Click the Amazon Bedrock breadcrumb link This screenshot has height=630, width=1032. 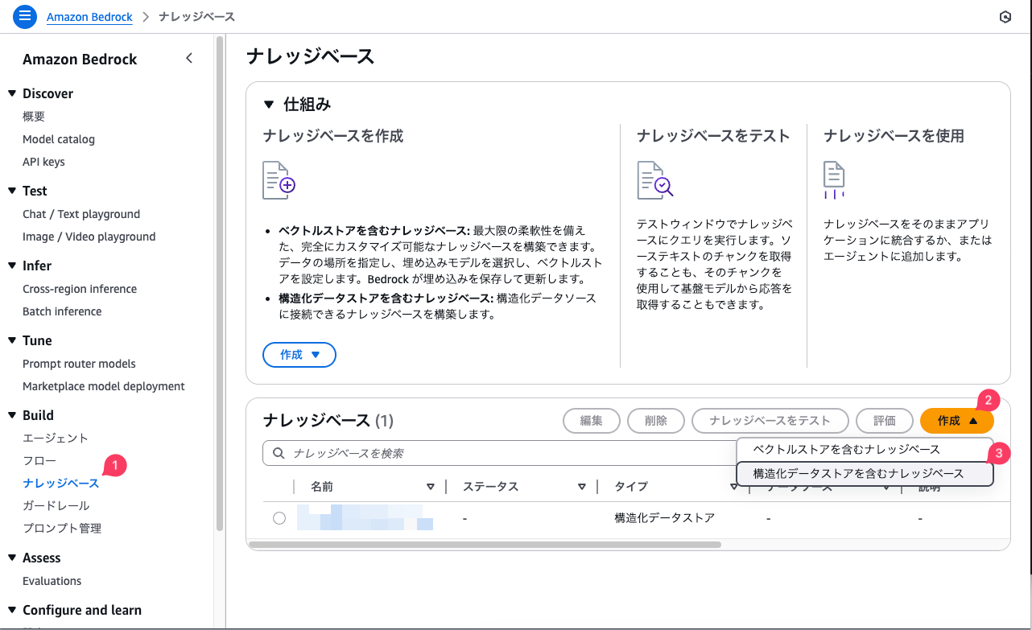(x=89, y=17)
